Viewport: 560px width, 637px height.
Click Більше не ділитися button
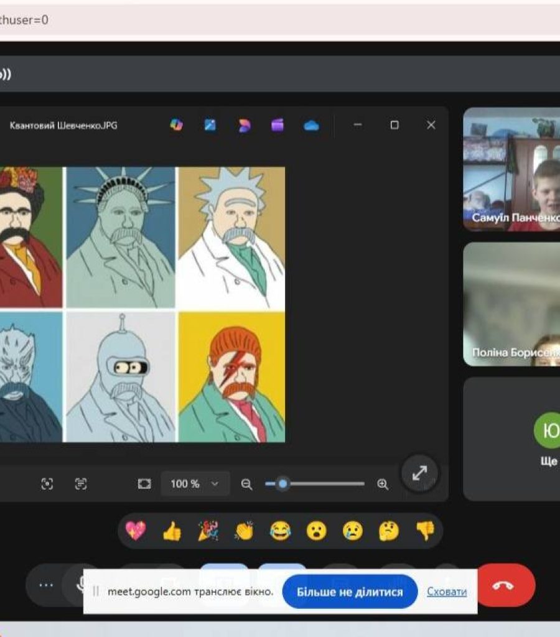[x=350, y=592]
